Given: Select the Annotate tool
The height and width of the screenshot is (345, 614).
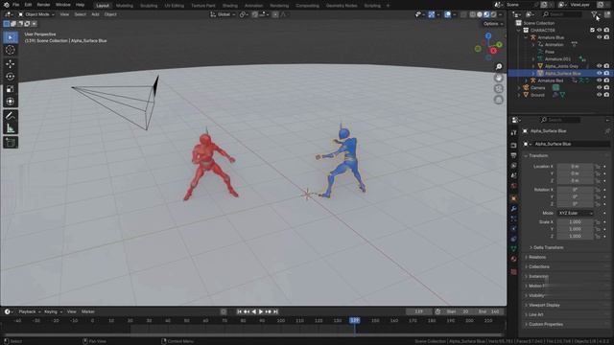Looking at the screenshot, I should pyautogui.click(x=11, y=116).
